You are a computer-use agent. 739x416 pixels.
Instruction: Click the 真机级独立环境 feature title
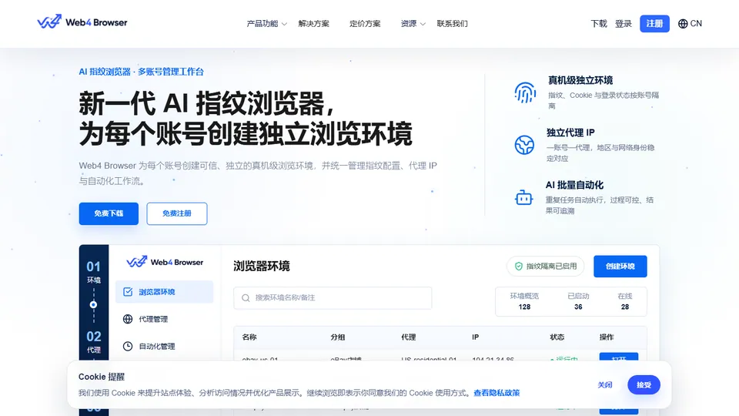click(x=580, y=80)
